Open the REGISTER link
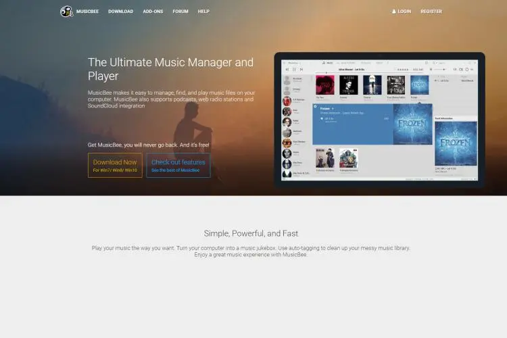The image size is (507, 338). tap(431, 11)
